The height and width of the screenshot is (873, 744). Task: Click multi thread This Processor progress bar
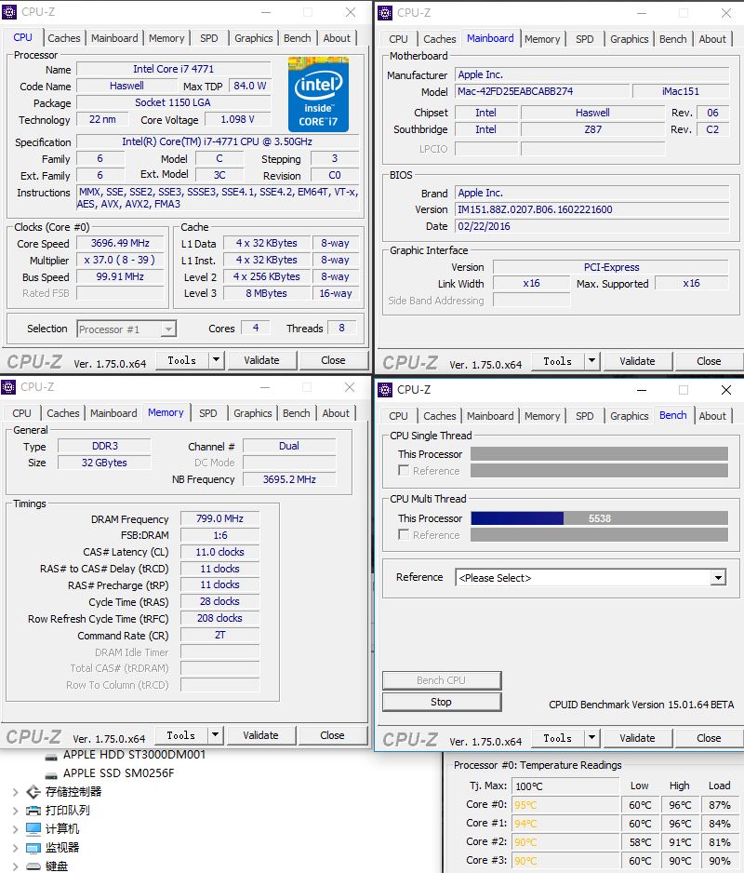coord(599,518)
